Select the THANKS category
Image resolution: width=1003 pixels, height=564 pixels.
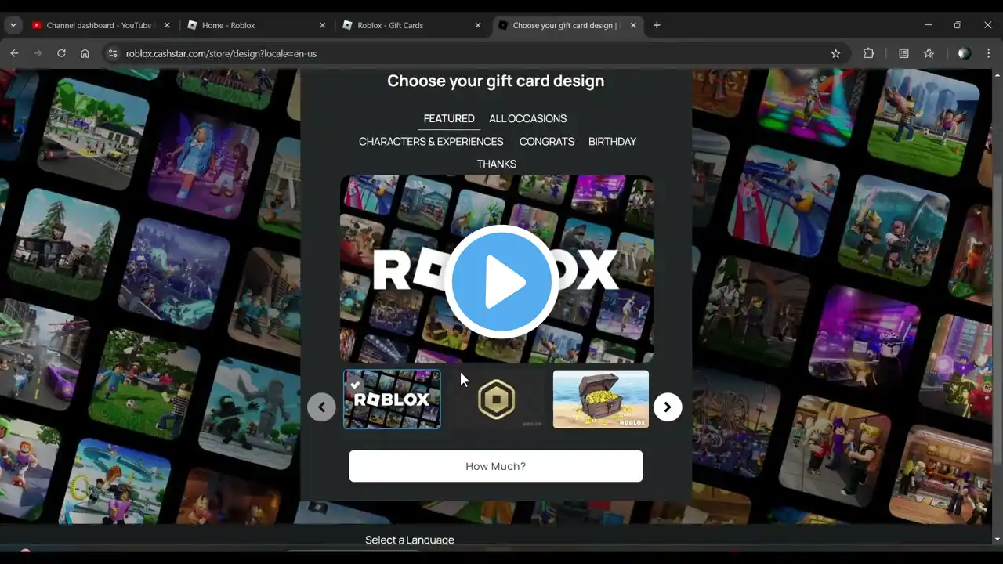click(497, 164)
